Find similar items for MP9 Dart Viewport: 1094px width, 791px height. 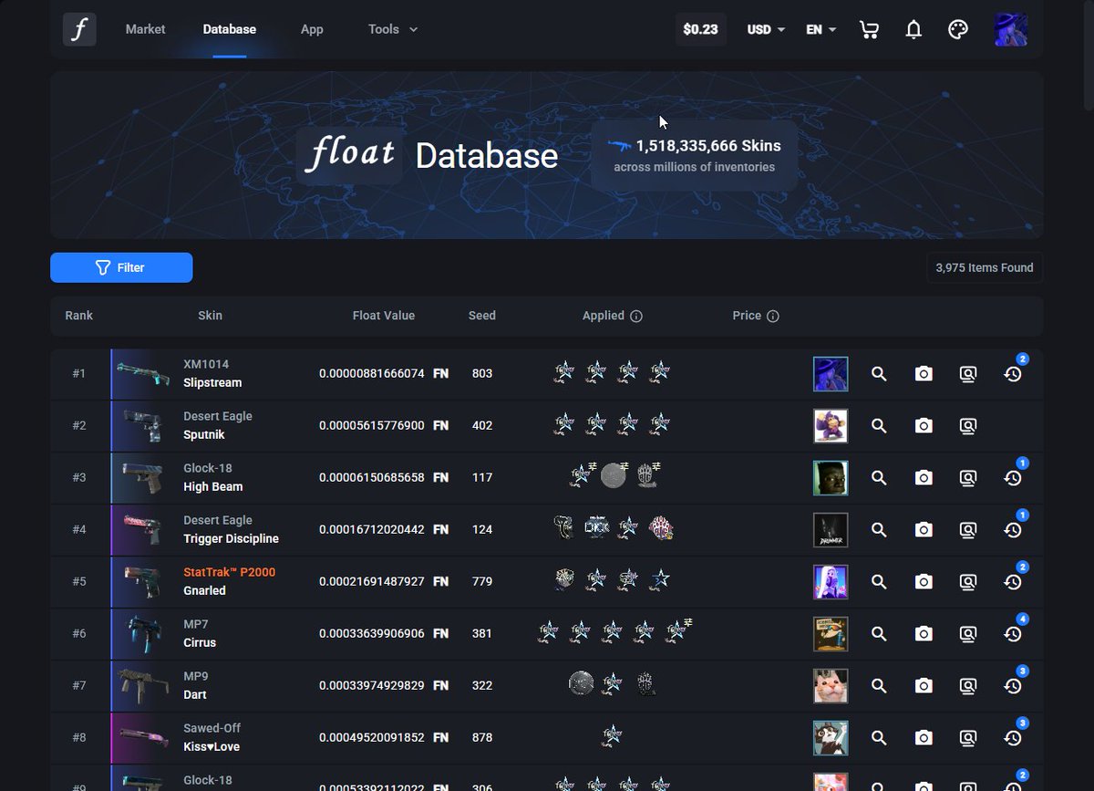click(968, 686)
